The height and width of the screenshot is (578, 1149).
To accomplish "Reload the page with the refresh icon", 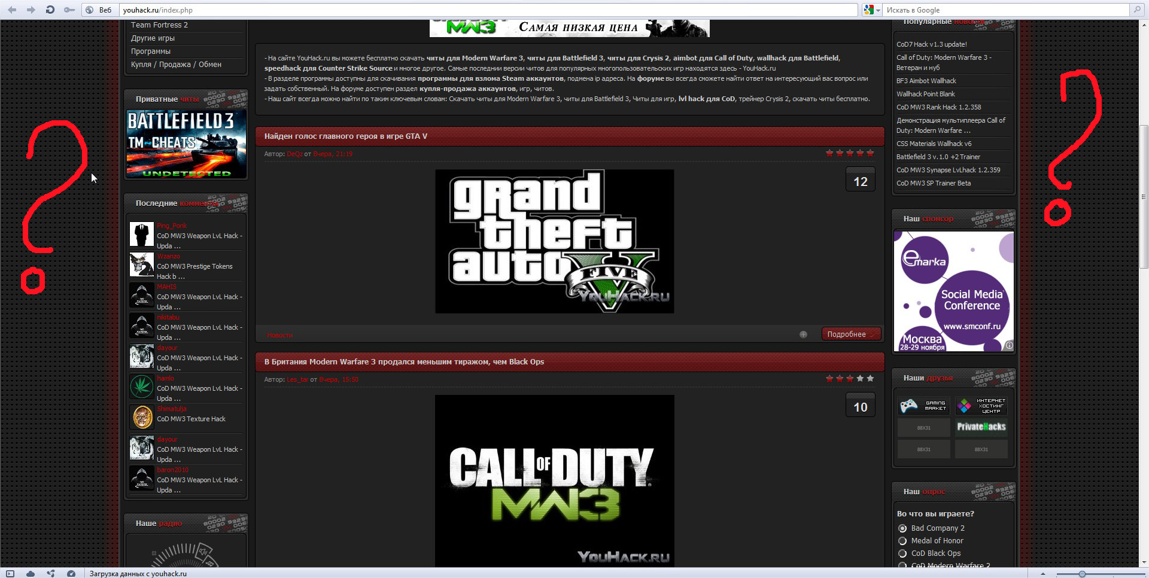I will (x=50, y=10).
